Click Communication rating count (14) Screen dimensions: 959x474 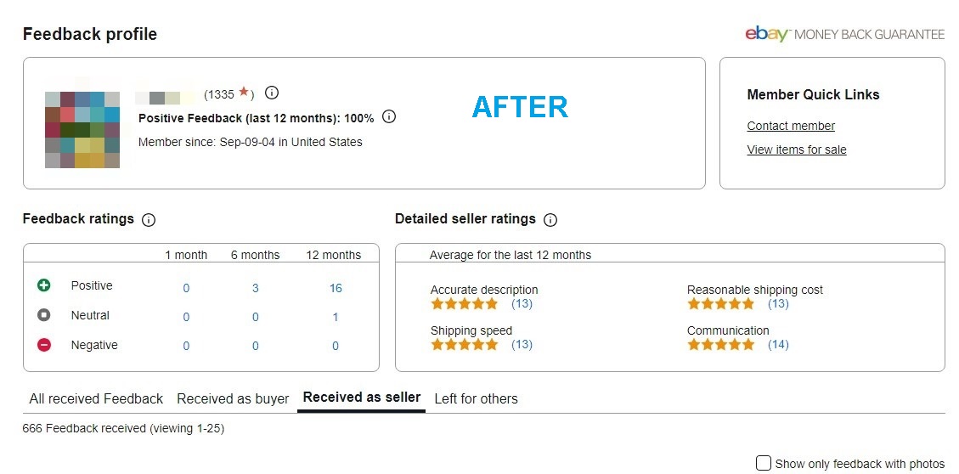[x=777, y=345]
